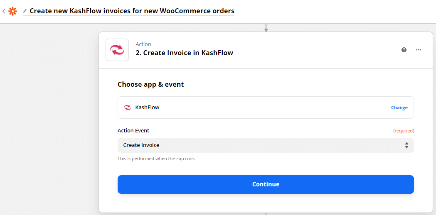Screen dimensions: 436x215
Task: Collapse the Choose app & event section
Action: click(150, 84)
